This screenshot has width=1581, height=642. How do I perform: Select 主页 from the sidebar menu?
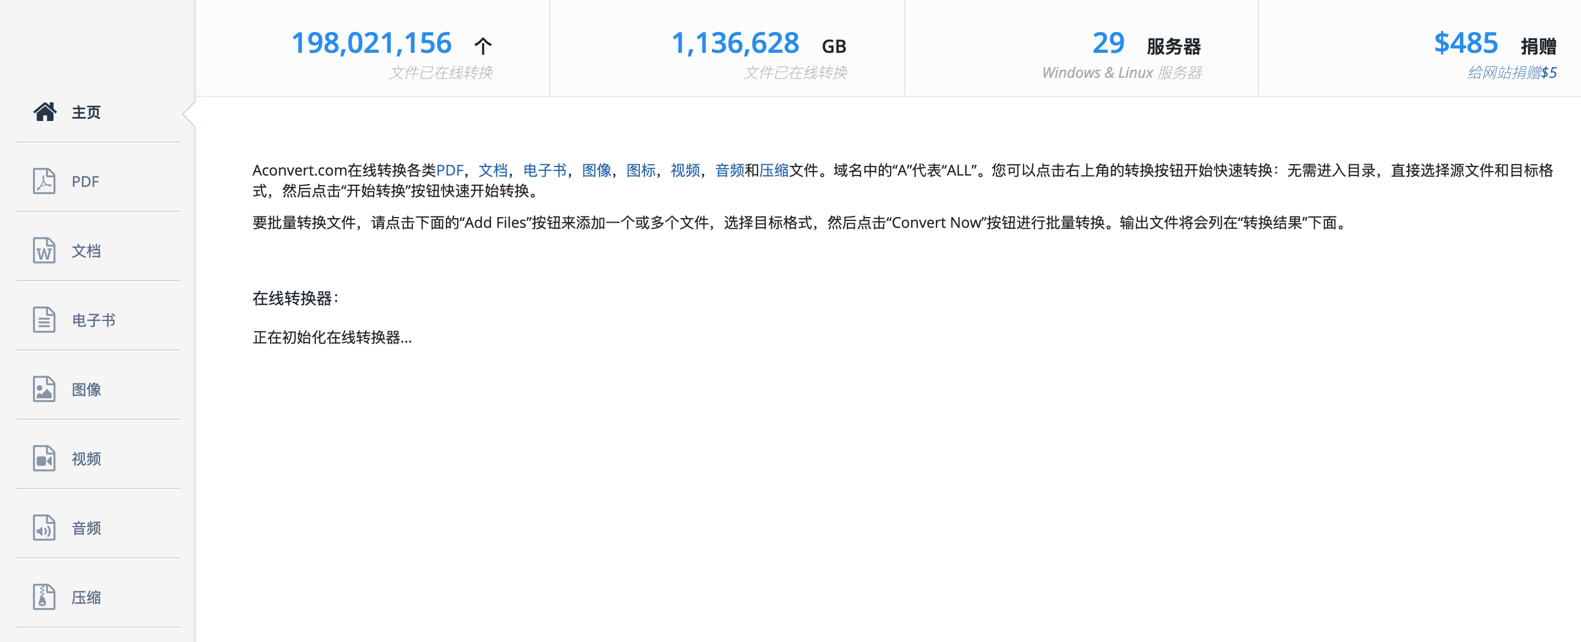point(86,112)
